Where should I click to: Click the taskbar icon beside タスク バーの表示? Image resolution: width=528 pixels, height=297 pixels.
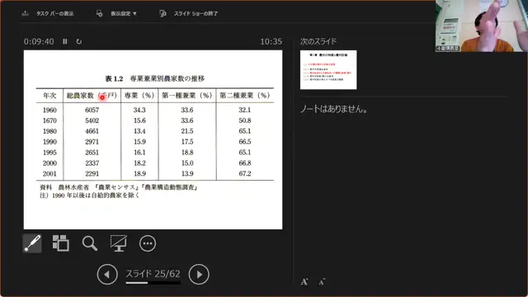(x=26, y=13)
